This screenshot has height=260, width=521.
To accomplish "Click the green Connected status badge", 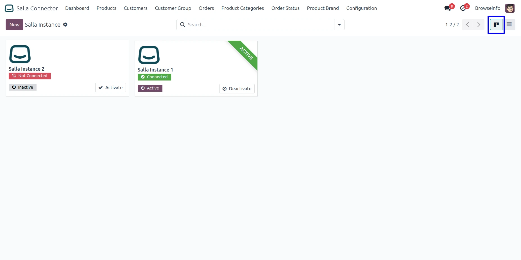I will click(x=154, y=77).
